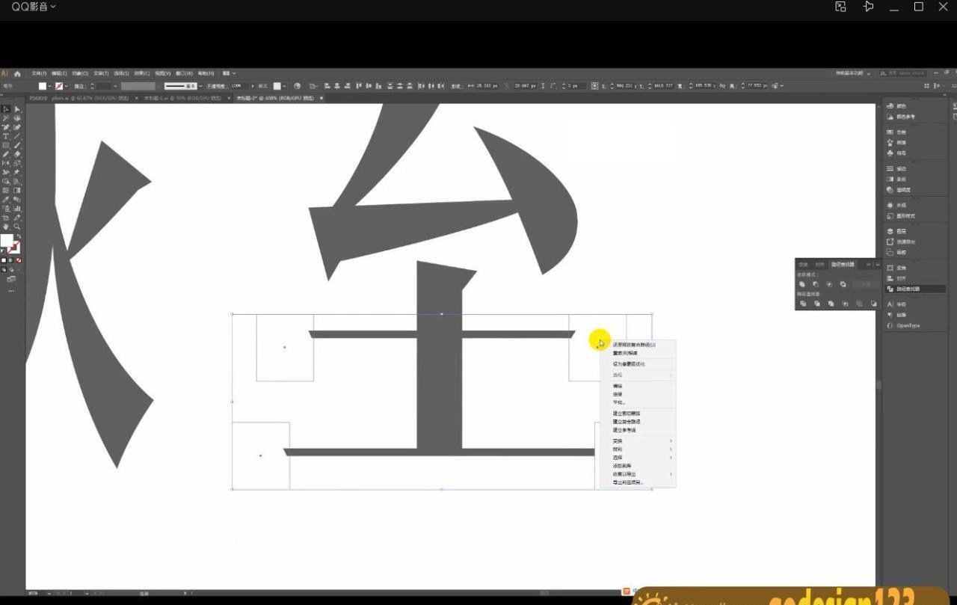Swap fill and stroke arrows
957x605 pixels.
pos(19,237)
